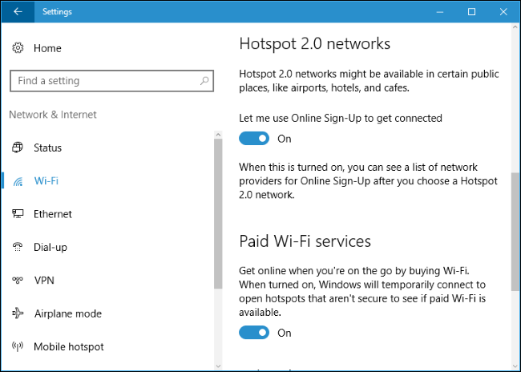Click the Mobile hotspot icon

click(18, 347)
